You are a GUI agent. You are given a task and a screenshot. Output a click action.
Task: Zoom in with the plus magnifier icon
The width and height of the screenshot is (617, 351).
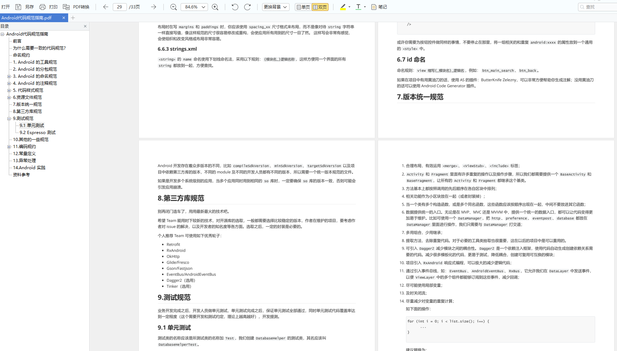(x=215, y=7)
